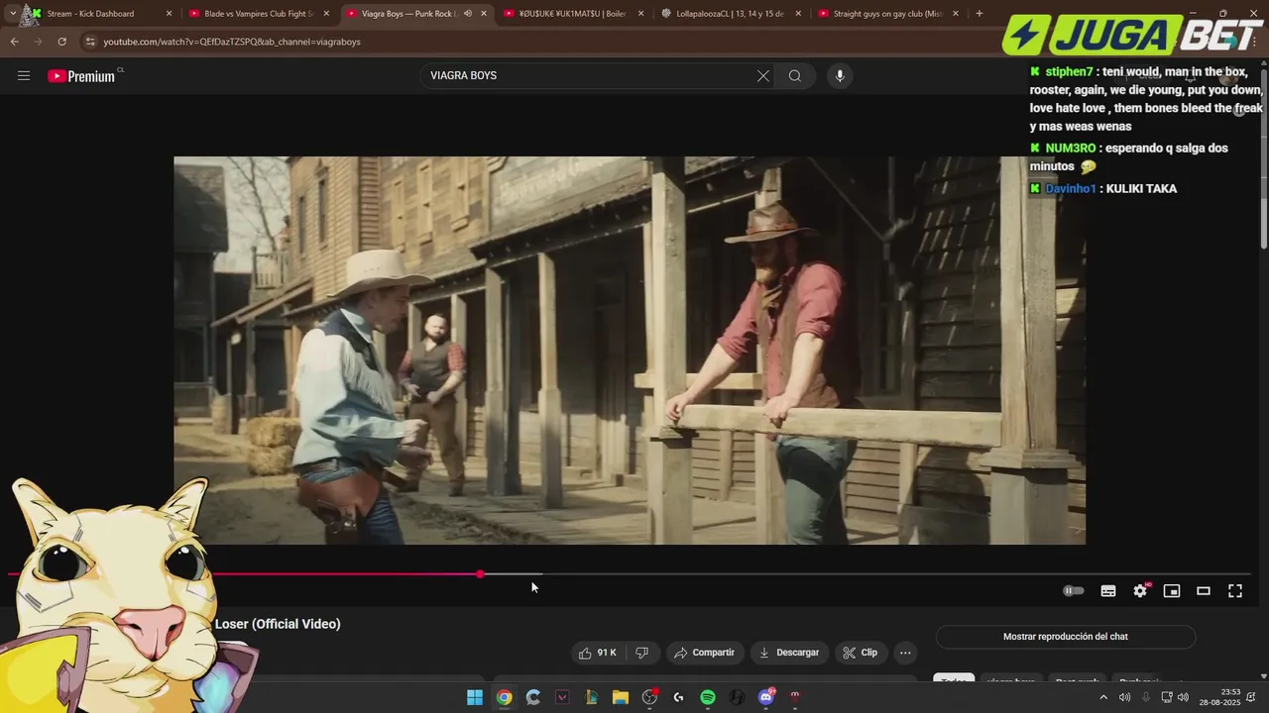Toggle the autoplay switch in player
Screen dimensions: 1269x713
(x=1074, y=590)
